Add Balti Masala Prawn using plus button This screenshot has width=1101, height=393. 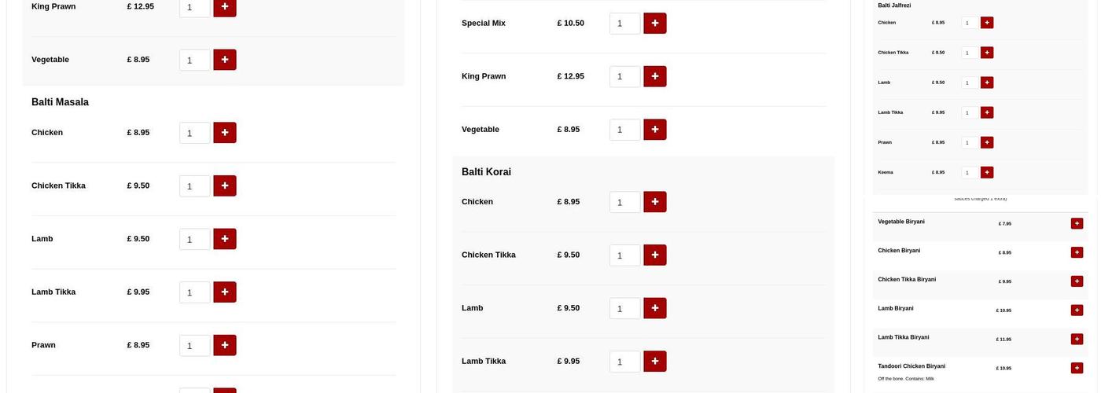click(225, 345)
